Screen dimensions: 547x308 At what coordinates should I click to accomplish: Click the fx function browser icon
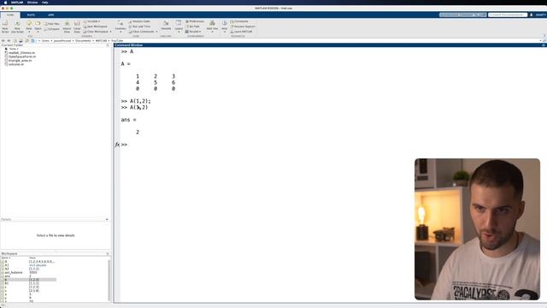coord(117,145)
